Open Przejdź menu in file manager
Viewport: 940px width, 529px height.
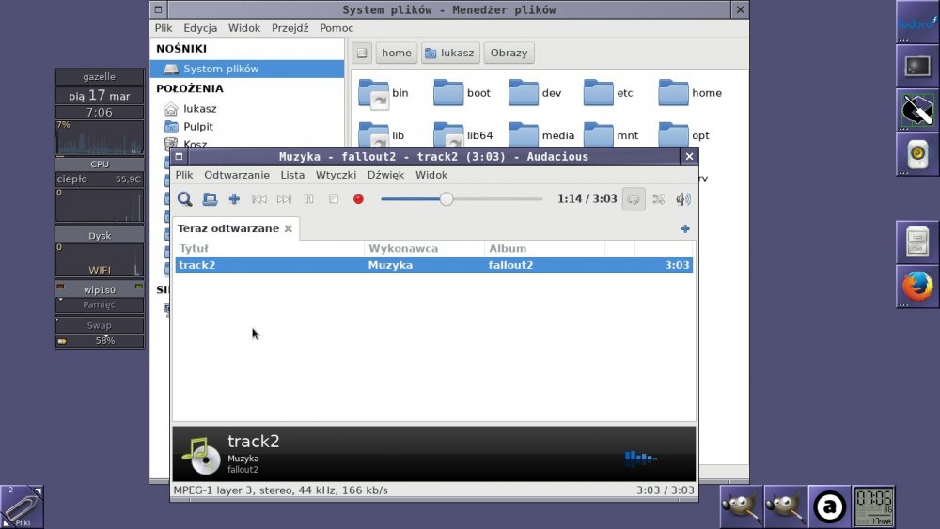(290, 28)
